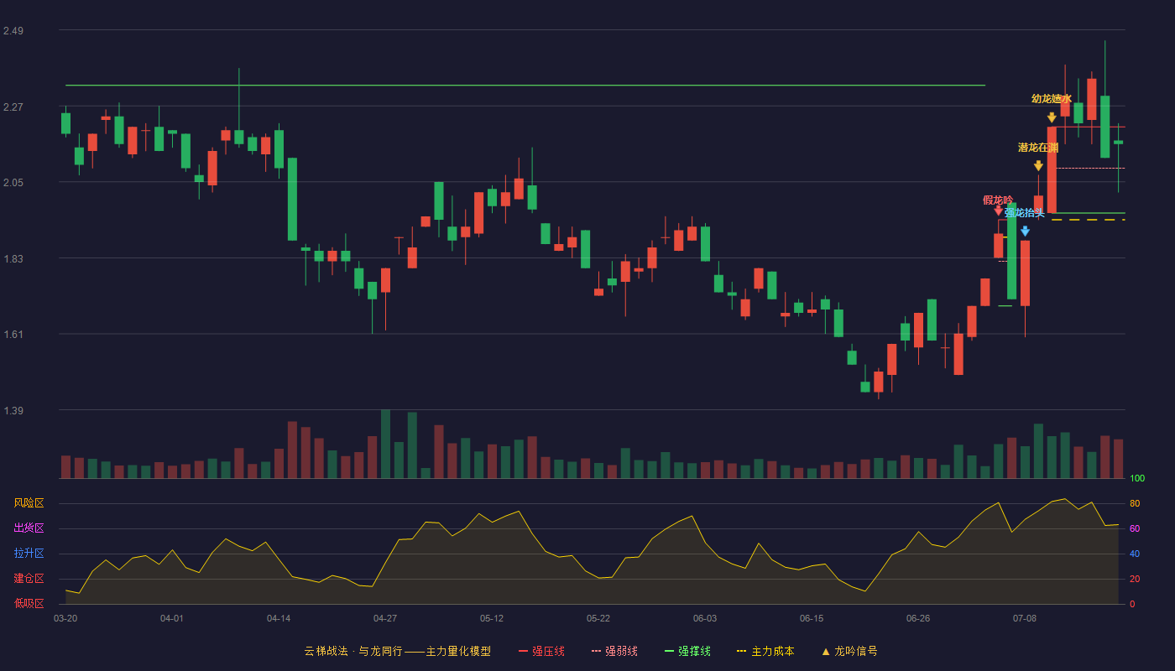The height and width of the screenshot is (671, 1175).
Task: Click the yellow dashed 主力成本 line on chart
Action: tap(1089, 220)
